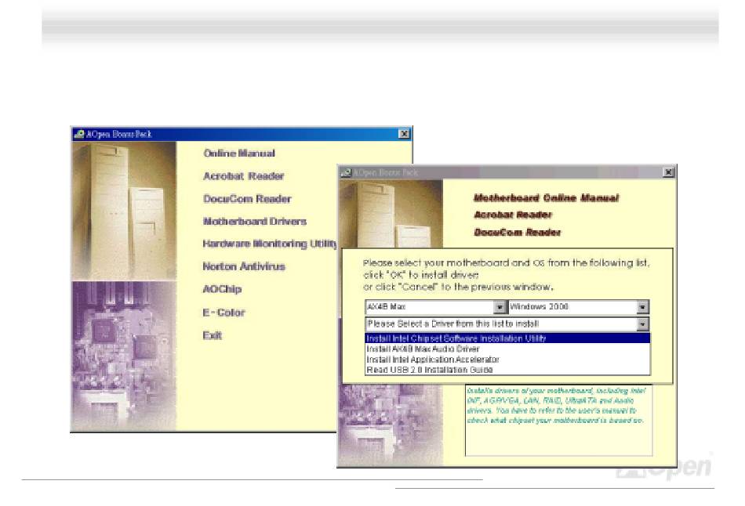Click the 'Please Select a Driver' combo field
The image size is (745, 506).
tap(507, 324)
